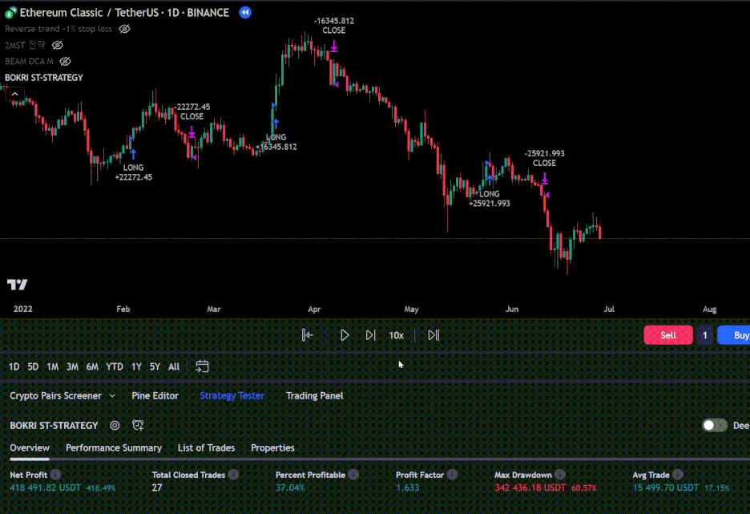The width and height of the screenshot is (750, 514).
Task: Open the strategy Properties tab
Action: coord(272,448)
